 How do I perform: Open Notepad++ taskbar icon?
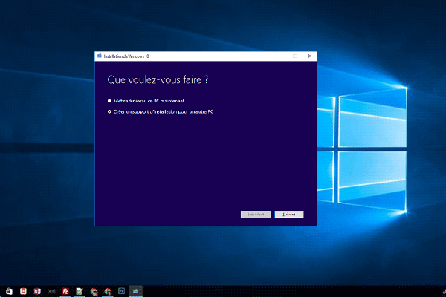(80, 291)
